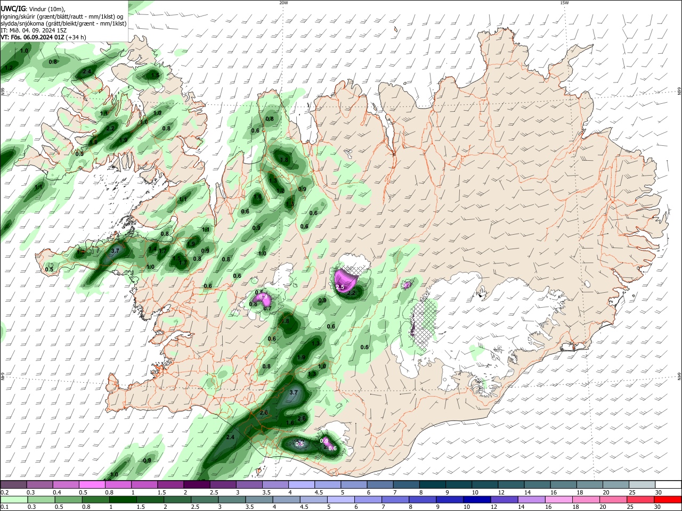Click the 1.4 precipitation value in the west
Viewport: 682px width, 511px height.
point(152,249)
